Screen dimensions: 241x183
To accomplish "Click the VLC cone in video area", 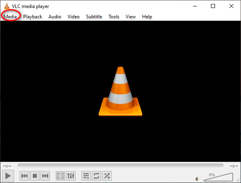I will (120, 91).
